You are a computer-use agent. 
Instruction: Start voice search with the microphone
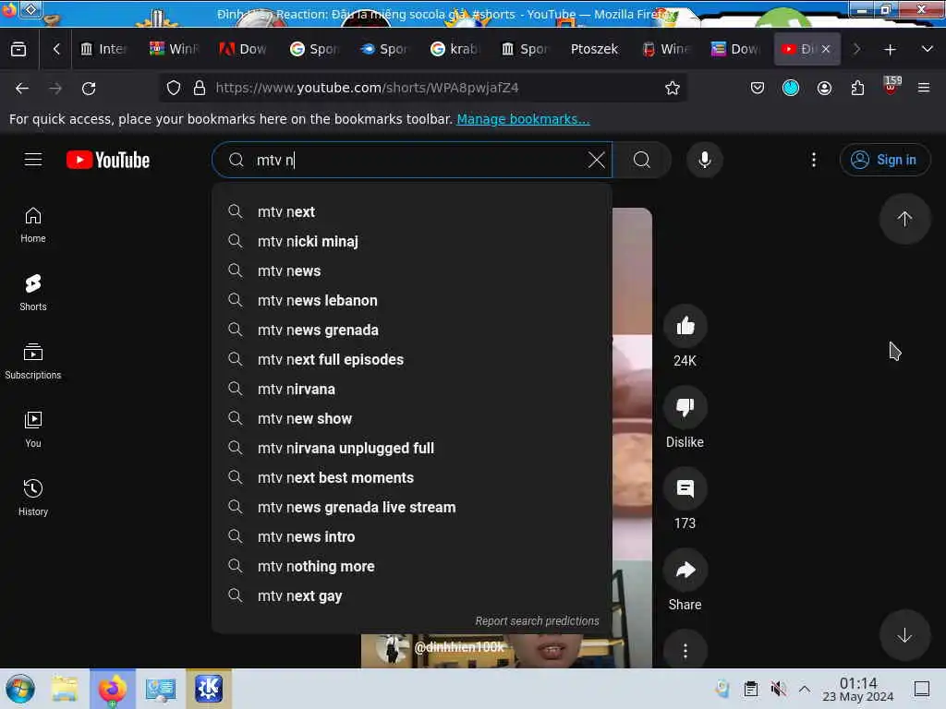(x=704, y=160)
